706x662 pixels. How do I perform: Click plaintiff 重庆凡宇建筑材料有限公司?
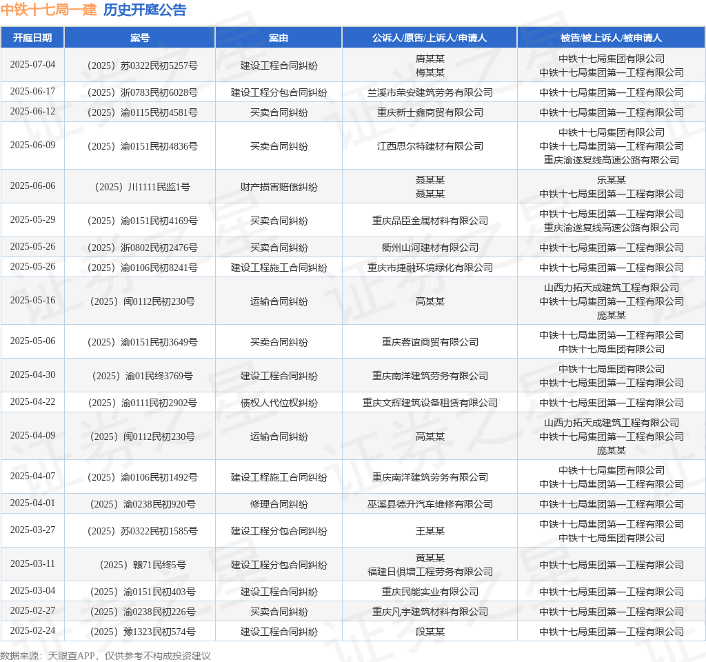tap(430, 612)
